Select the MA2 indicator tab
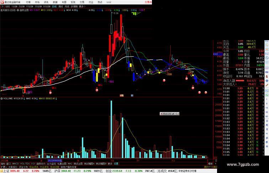Image resolution: width=269 pixels, height=173 pixels. pyautogui.click(x=70, y=164)
